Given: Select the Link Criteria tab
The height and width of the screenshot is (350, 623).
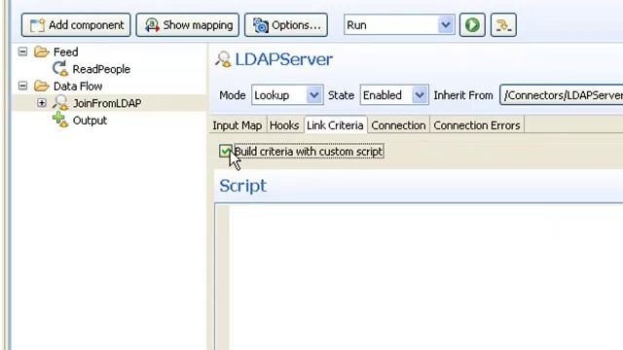Looking at the screenshot, I should pos(335,125).
